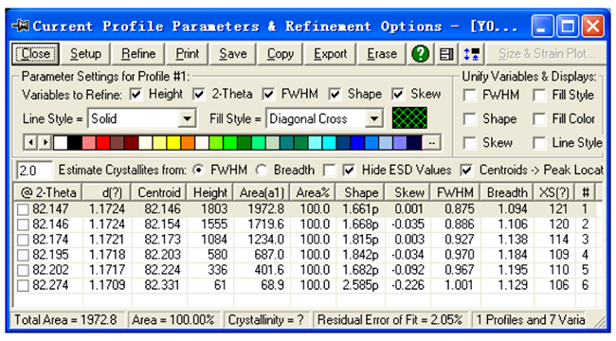The width and height of the screenshot is (616, 341).
Task: Enable unify Shape checkbox
Action: (470, 119)
